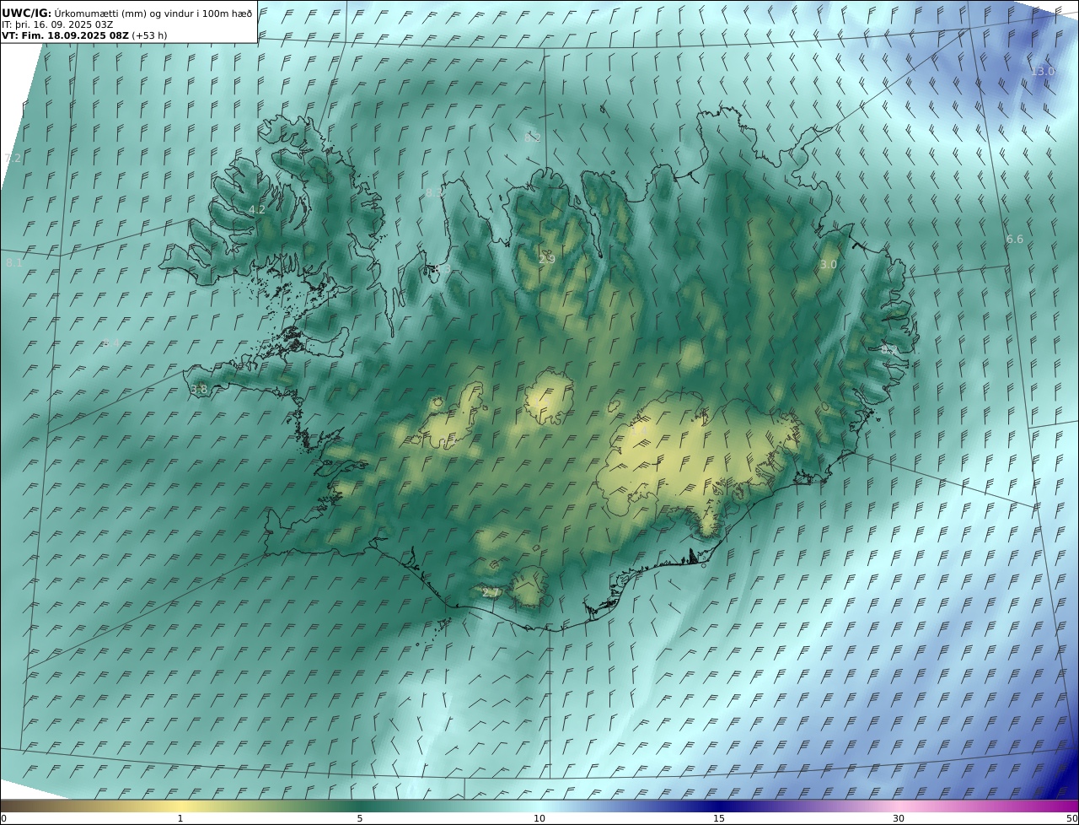The width and height of the screenshot is (1079, 825).
Task: Click the valid time line 'VT: Fim. 18.09.2025 08Z'
Action: click(65, 36)
